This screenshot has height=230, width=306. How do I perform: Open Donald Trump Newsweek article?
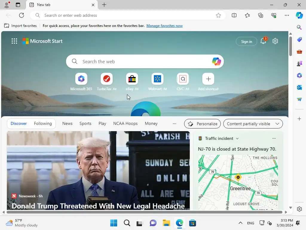click(98, 170)
